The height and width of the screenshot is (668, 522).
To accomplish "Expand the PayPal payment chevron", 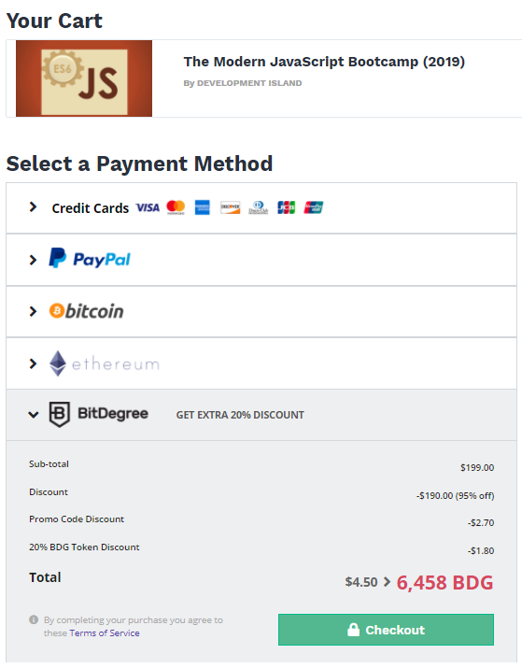I will coord(33,260).
